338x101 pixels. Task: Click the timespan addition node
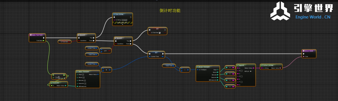click(x=106, y=69)
